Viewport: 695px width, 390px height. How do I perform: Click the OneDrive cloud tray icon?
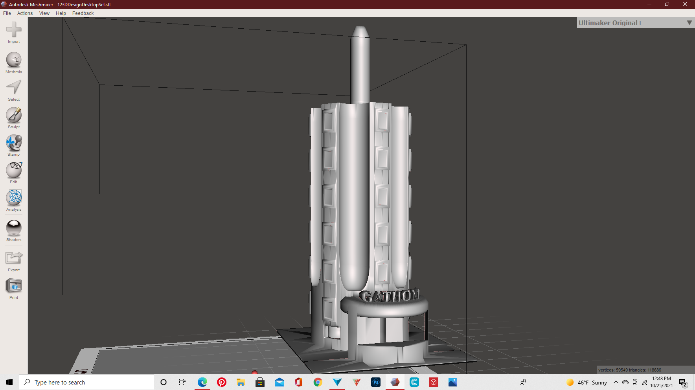(x=625, y=382)
